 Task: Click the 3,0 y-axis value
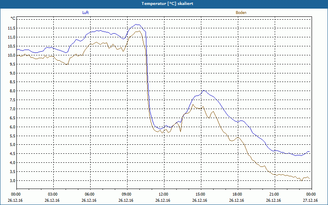pos(12,181)
